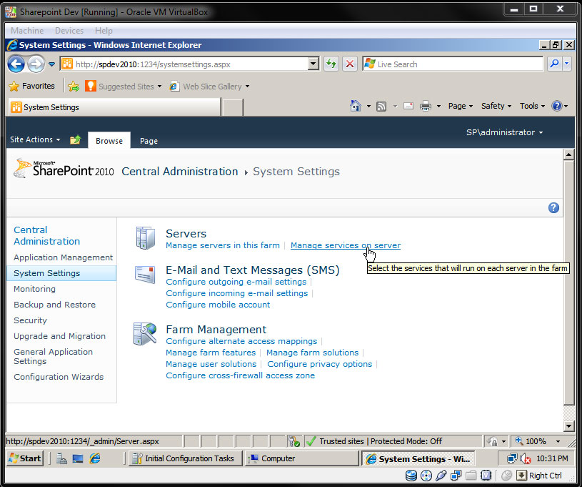Select the System Settings browser tab

tap(114, 107)
